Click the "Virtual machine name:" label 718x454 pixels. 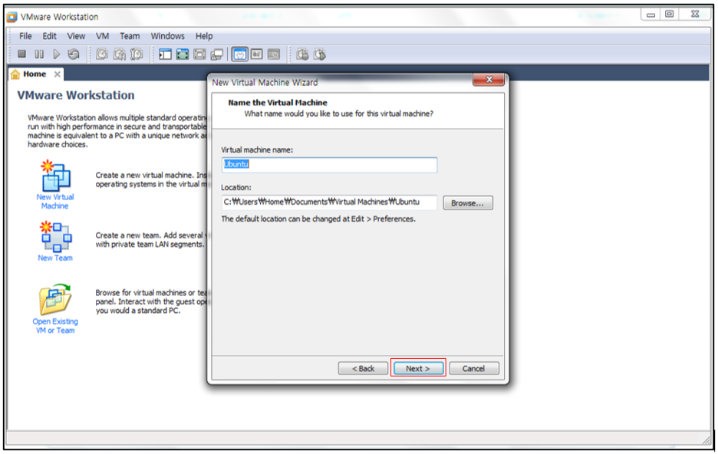[257, 150]
